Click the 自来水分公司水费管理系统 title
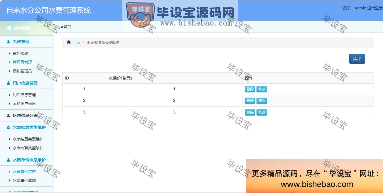 48,11
